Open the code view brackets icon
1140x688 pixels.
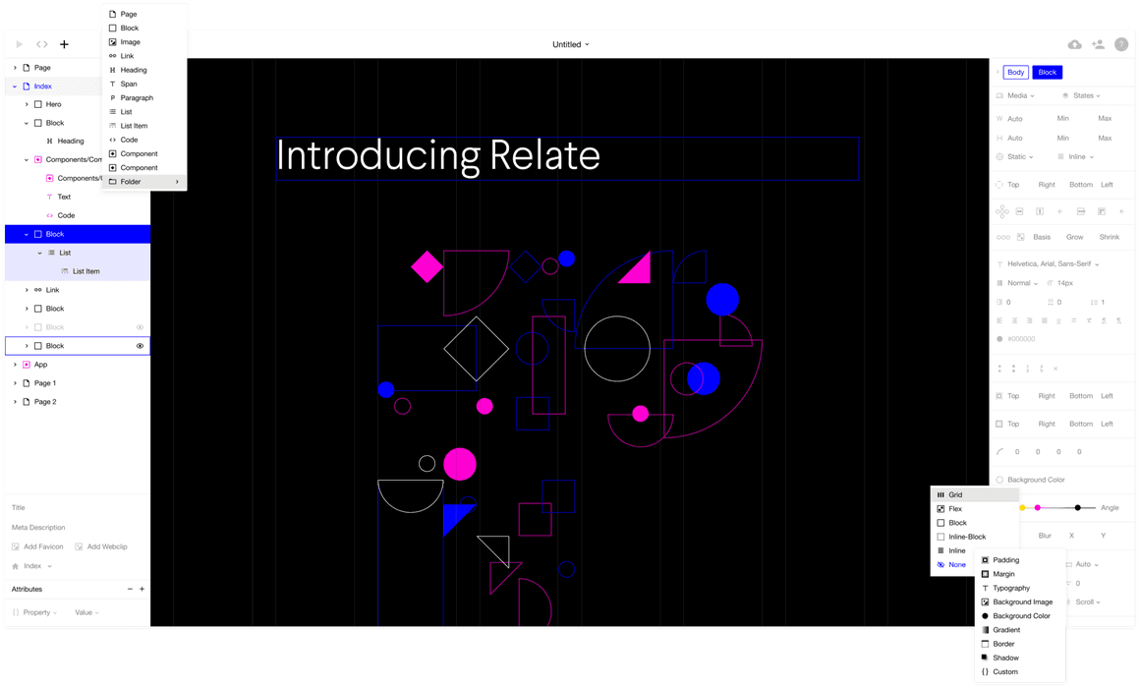[42, 44]
